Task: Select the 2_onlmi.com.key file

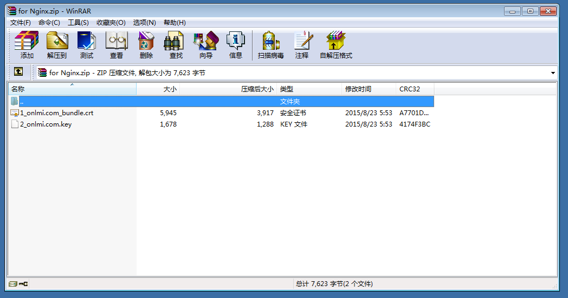Action: 46,124
